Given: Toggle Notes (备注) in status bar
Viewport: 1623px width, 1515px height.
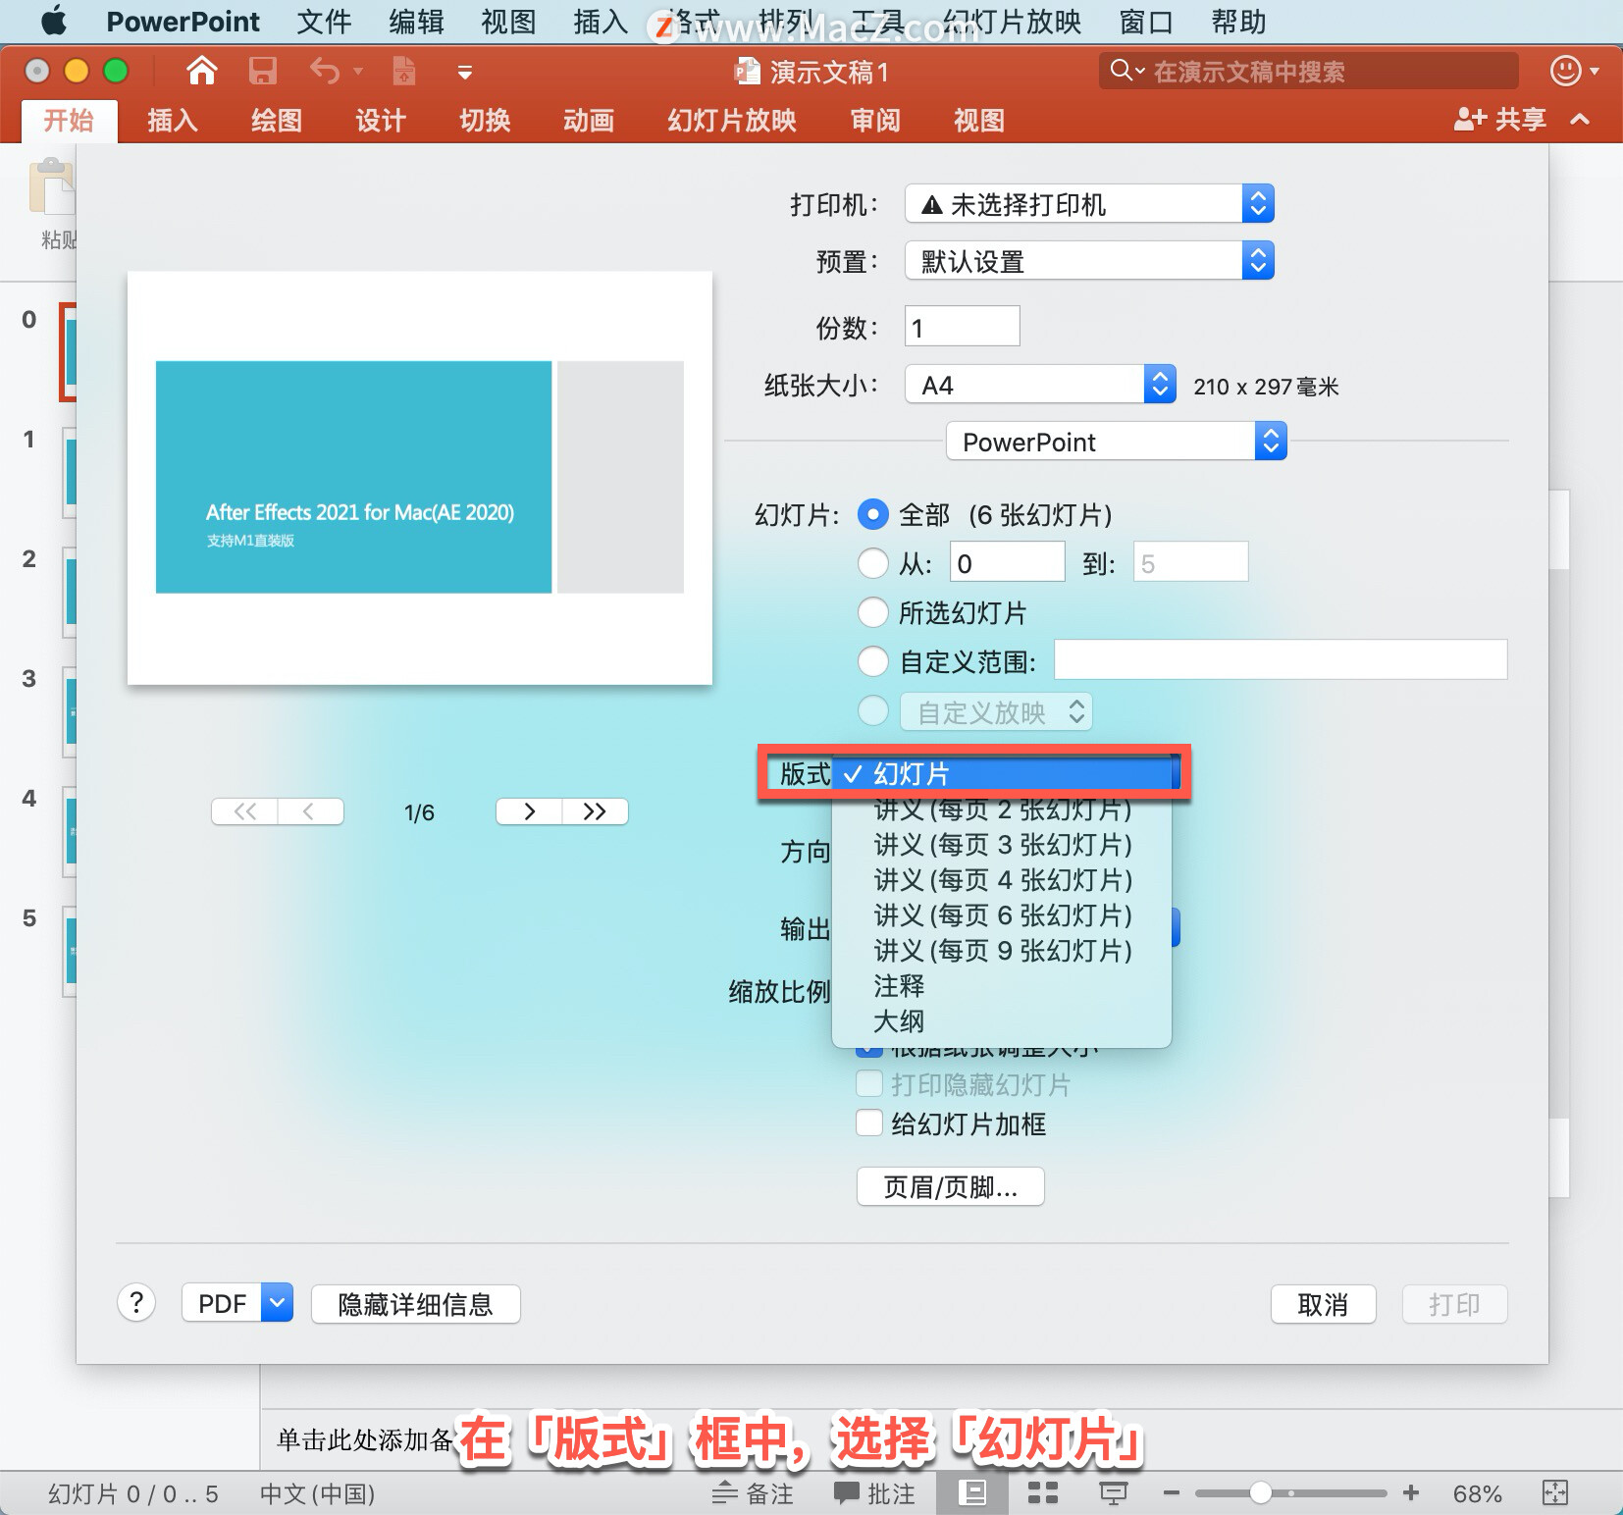Looking at the screenshot, I should click(753, 1493).
